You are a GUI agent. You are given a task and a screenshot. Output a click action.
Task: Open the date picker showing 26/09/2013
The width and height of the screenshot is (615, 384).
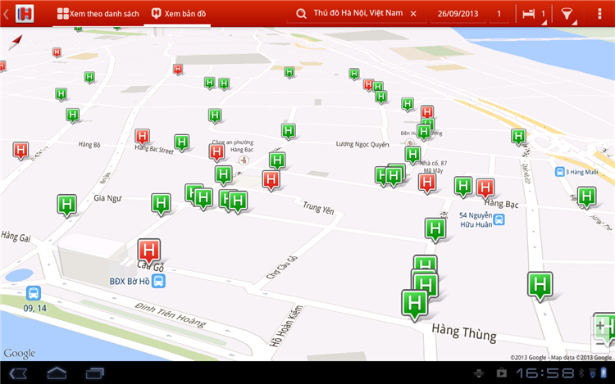pos(458,14)
